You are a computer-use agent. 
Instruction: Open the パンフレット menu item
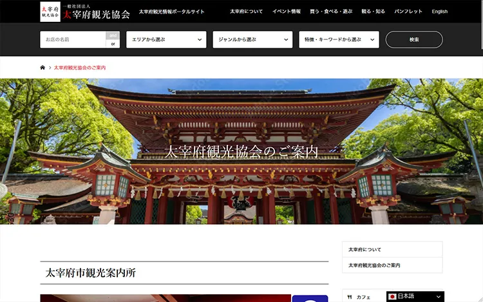[x=408, y=12]
